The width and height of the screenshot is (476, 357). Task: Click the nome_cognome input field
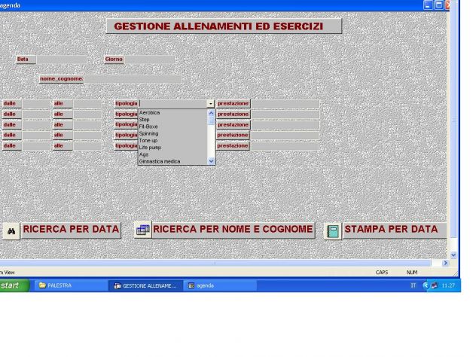133,79
